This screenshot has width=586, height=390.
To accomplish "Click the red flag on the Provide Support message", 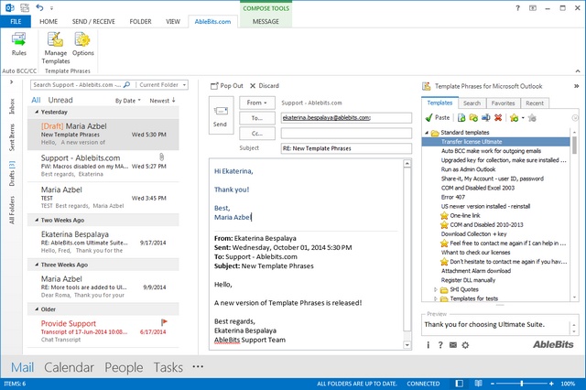I will [164, 322].
